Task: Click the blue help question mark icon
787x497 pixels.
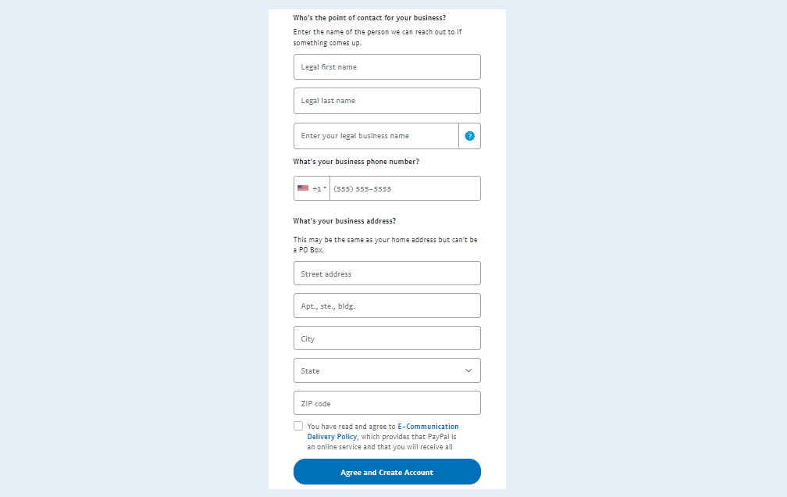Action: (x=469, y=136)
